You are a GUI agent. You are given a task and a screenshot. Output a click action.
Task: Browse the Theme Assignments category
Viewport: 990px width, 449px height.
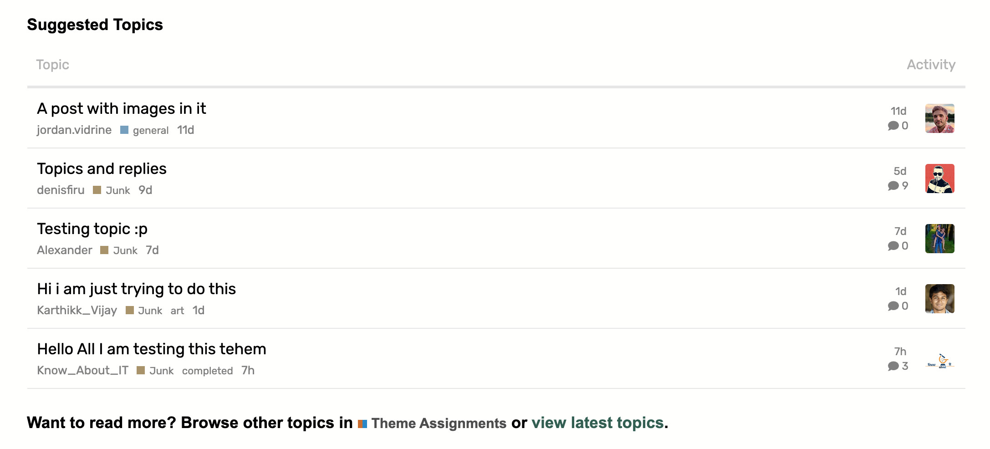click(438, 423)
